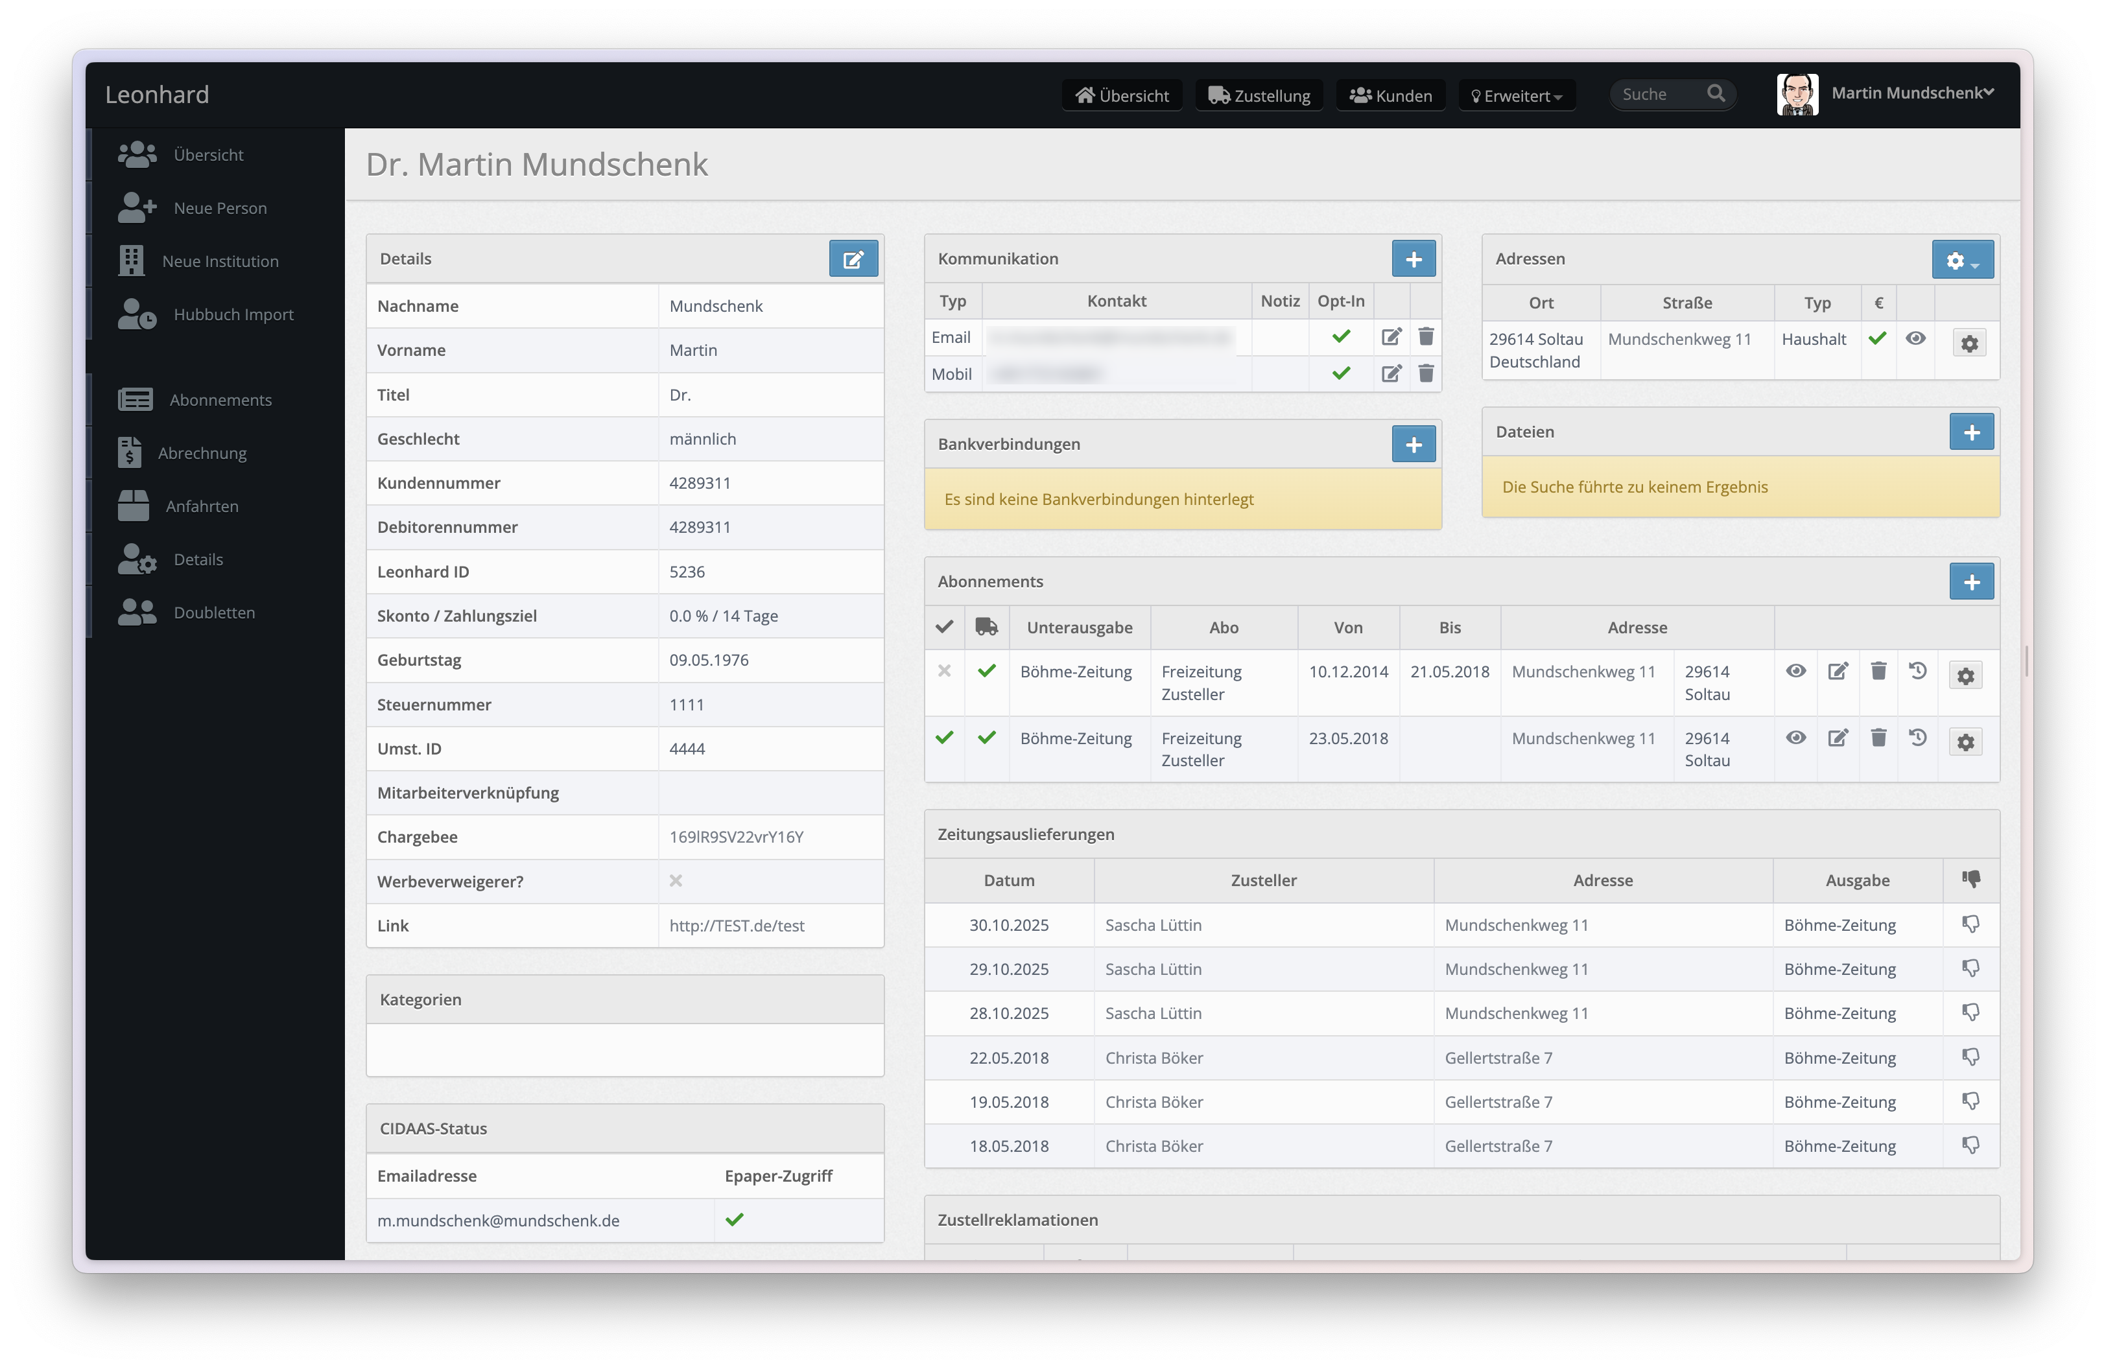Add a new Kommunikation entry with plus button
2106x1369 pixels.
(1413, 259)
